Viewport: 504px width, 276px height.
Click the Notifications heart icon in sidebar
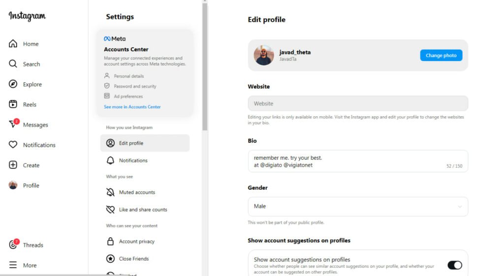(x=13, y=145)
